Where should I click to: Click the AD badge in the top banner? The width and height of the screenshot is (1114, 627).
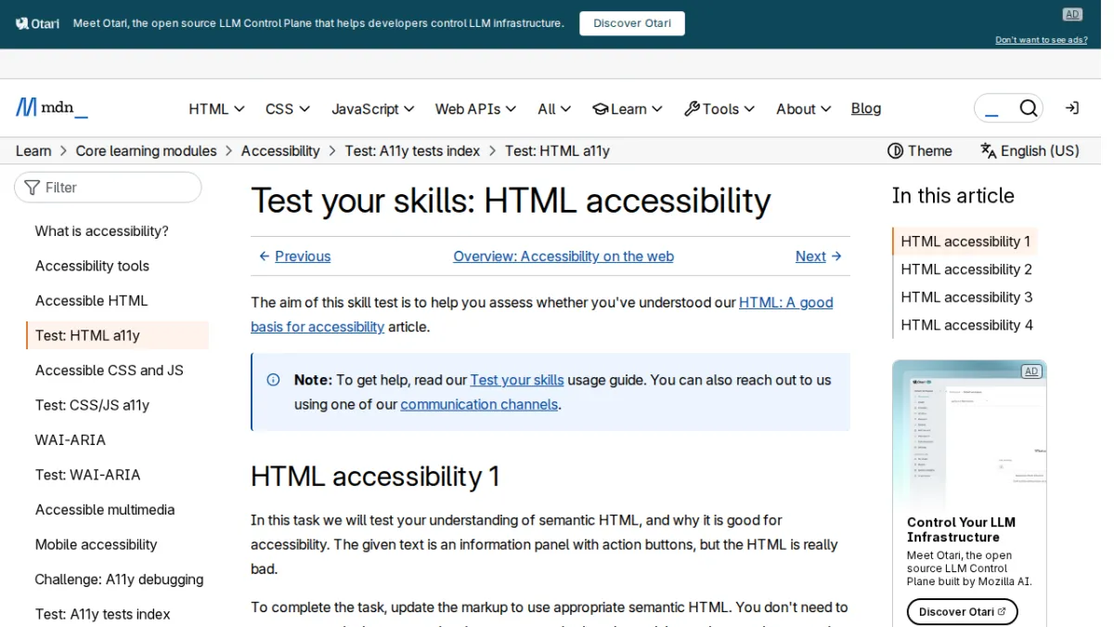1072,14
